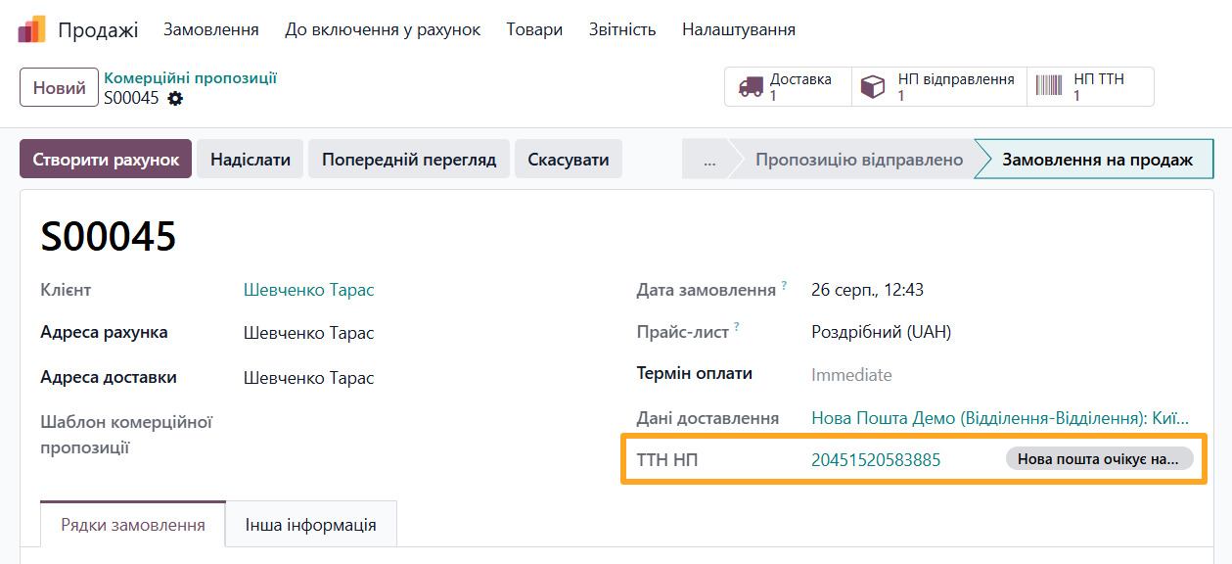
Task: Click the help mark beside Дата замовлення
Action: pyautogui.click(x=785, y=286)
